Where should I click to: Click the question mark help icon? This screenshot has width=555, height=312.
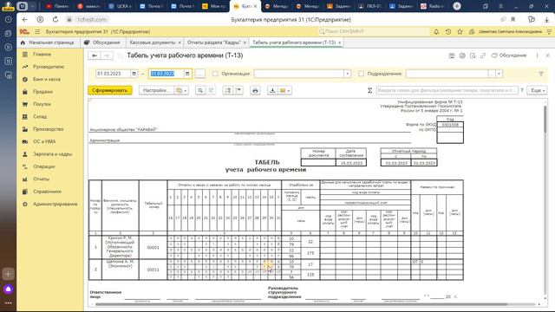522,90
